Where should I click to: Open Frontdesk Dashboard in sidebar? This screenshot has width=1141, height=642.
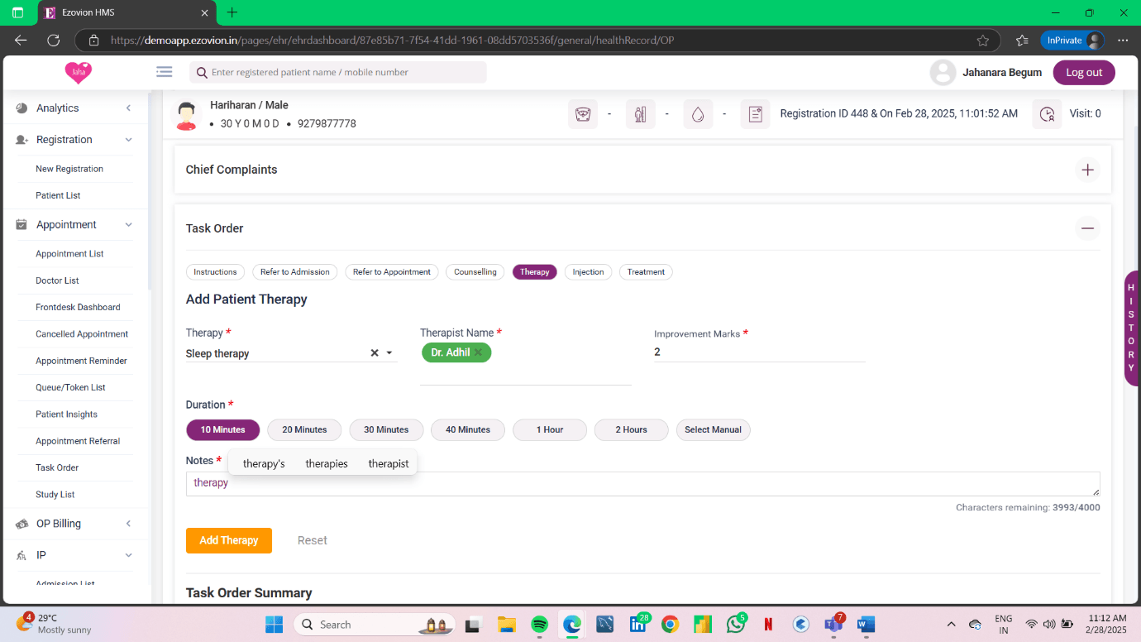click(78, 307)
